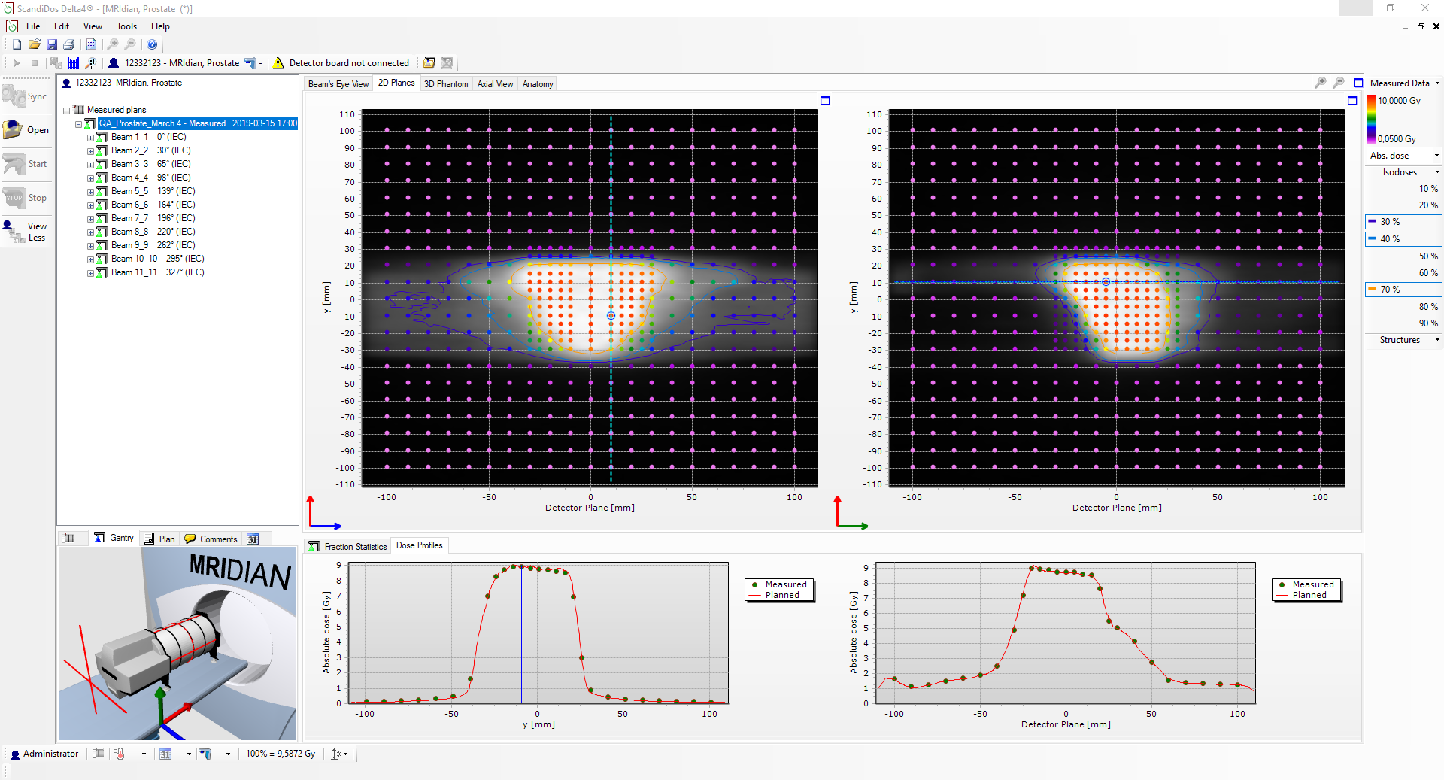Screen dimensions: 1444x780
Task: Maximize the left 2D plane view
Action: point(825,100)
